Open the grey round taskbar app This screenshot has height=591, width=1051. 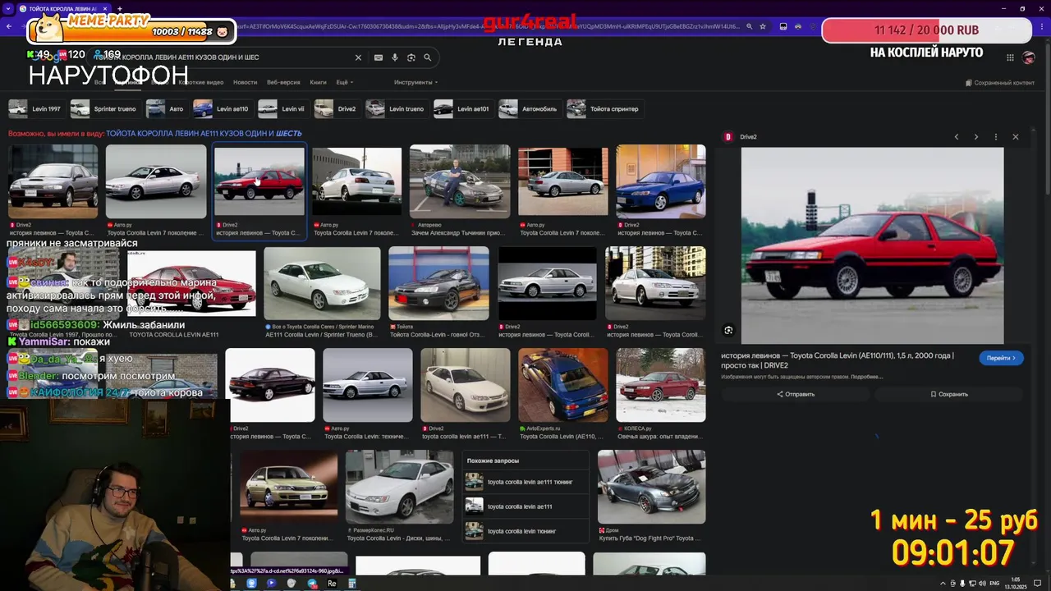[291, 584]
